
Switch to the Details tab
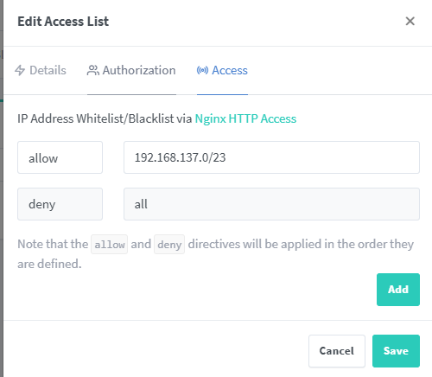click(x=41, y=70)
